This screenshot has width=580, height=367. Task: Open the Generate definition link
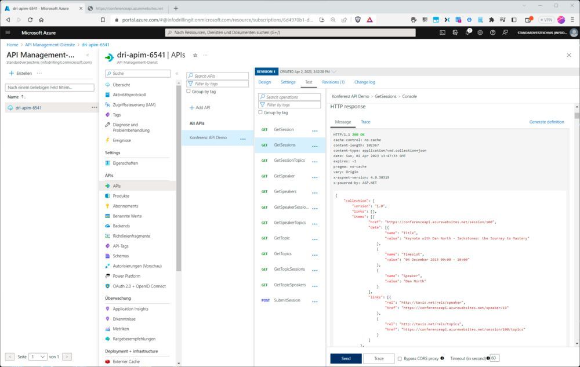[548, 122]
